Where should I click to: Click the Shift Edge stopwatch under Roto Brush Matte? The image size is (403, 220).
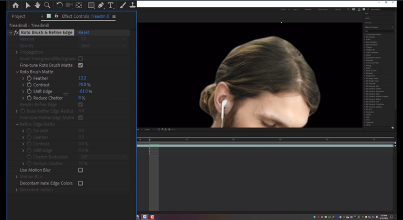coord(29,91)
